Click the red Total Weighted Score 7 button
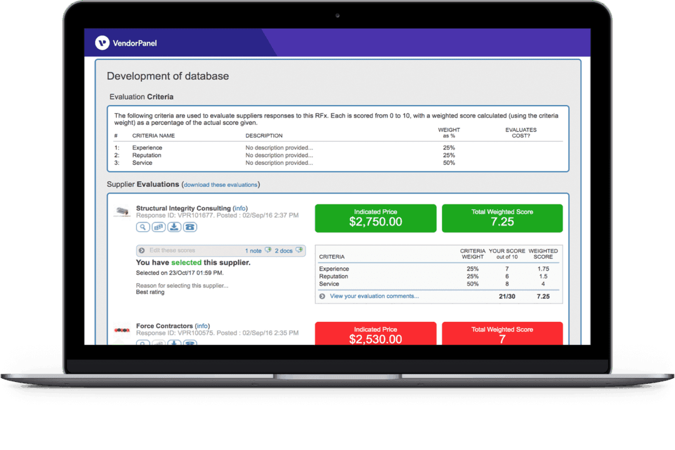 [502, 333]
